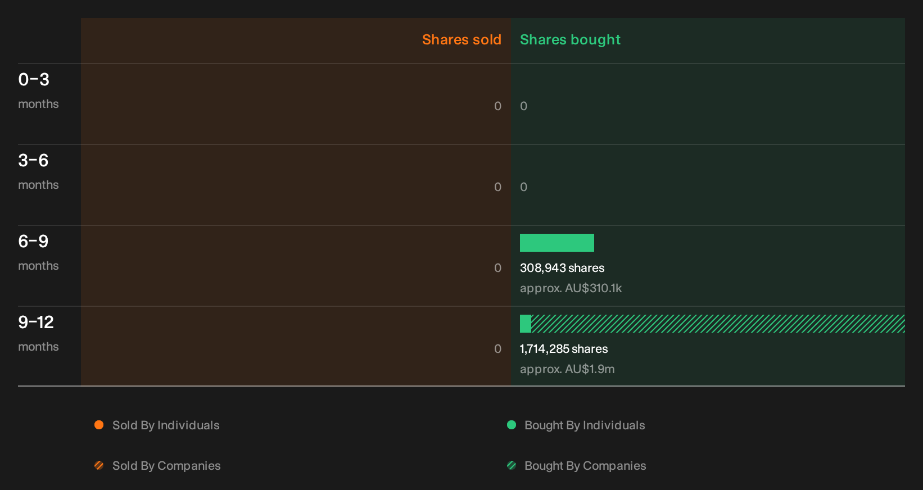This screenshot has height=490, width=923.
Task: Select the Sold By Individuals legend label
Action: point(166,425)
